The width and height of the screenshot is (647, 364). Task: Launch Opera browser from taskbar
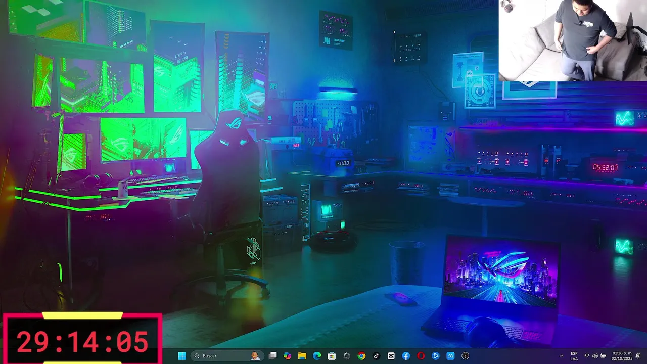point(421,356)
